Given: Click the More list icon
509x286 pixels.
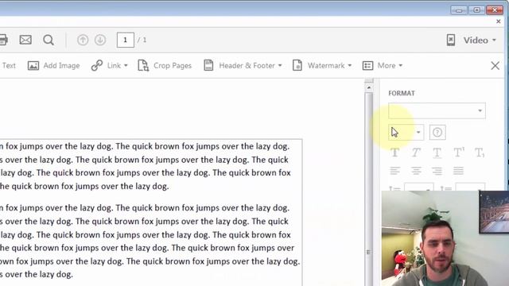Looking at the screenshot, I should [367, 65].
